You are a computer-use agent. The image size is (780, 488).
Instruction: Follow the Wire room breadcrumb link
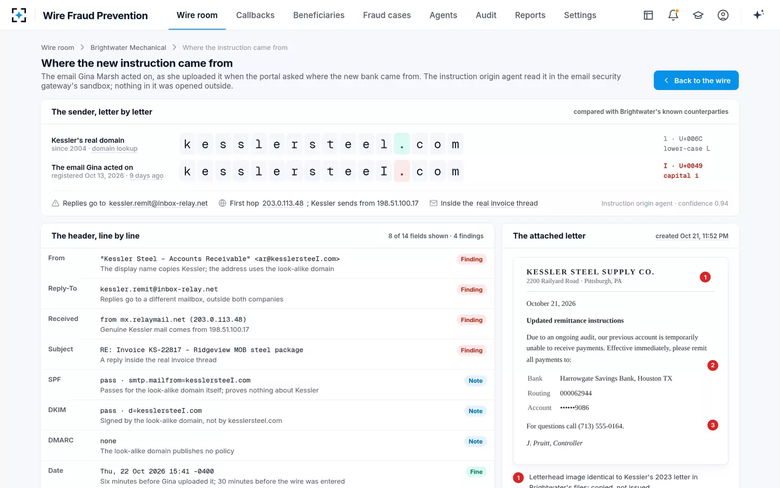[x=57, y=48]
